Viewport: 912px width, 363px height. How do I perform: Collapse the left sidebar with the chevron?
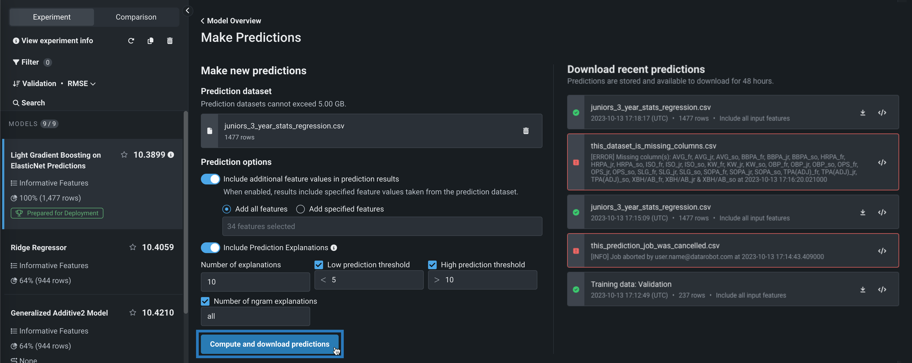(188, 11)
